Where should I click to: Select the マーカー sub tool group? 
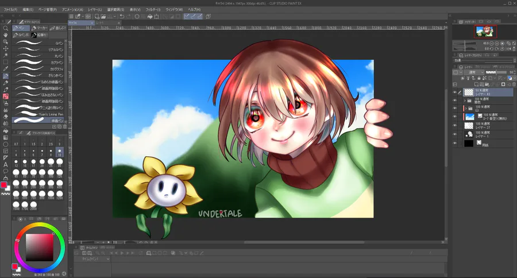coord(40,28)
